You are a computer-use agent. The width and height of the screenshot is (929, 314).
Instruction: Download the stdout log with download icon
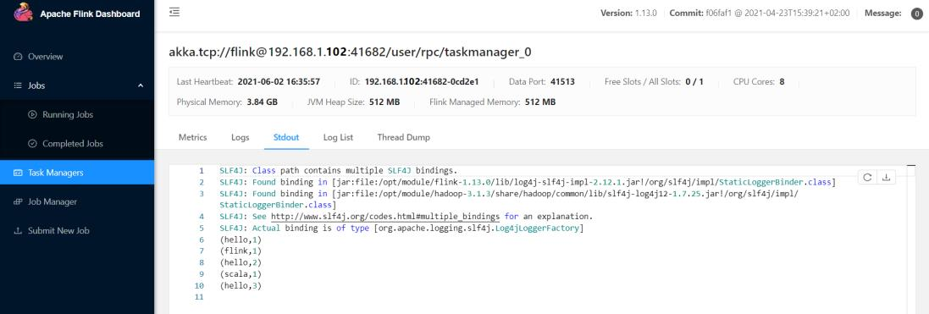tap(887, 177)
